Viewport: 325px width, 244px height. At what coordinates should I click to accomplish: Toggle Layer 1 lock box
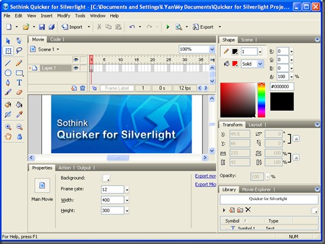[x=83, y=68]
